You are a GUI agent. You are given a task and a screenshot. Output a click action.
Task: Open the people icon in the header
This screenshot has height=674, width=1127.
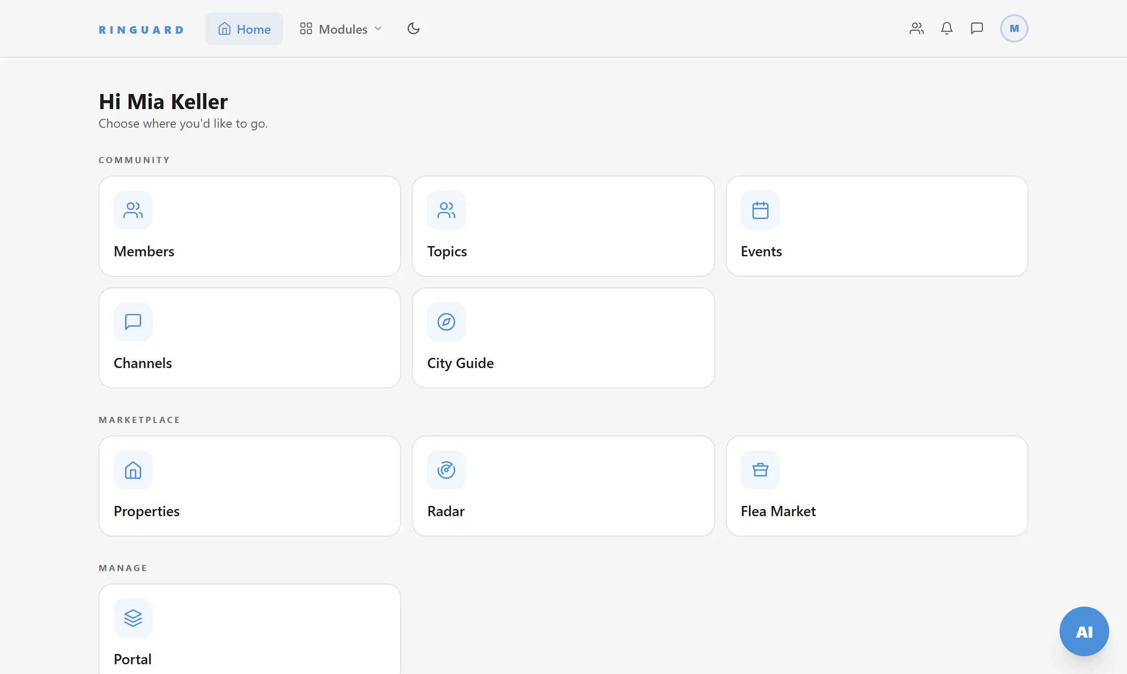tap(917, 29)
